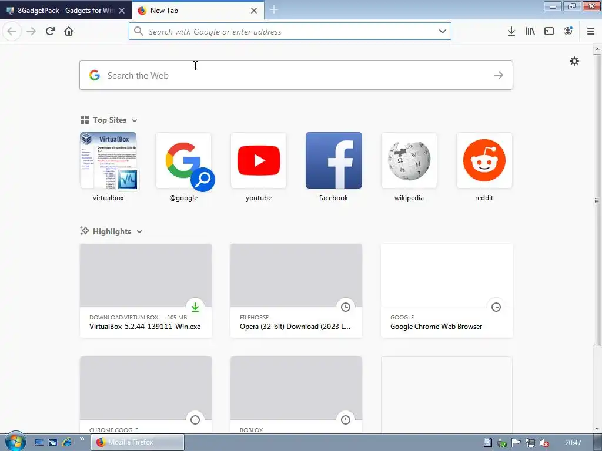The height and width of the screenshot is (451, 602).
Task: Open the Downloads toolbar icon
Action: (x=511, y=31)
